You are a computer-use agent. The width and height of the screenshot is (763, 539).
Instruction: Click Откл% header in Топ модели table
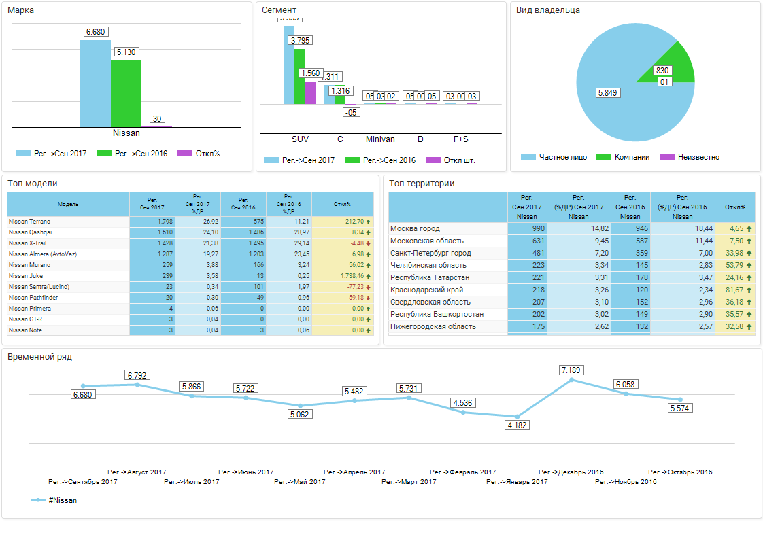click(343, 205)
